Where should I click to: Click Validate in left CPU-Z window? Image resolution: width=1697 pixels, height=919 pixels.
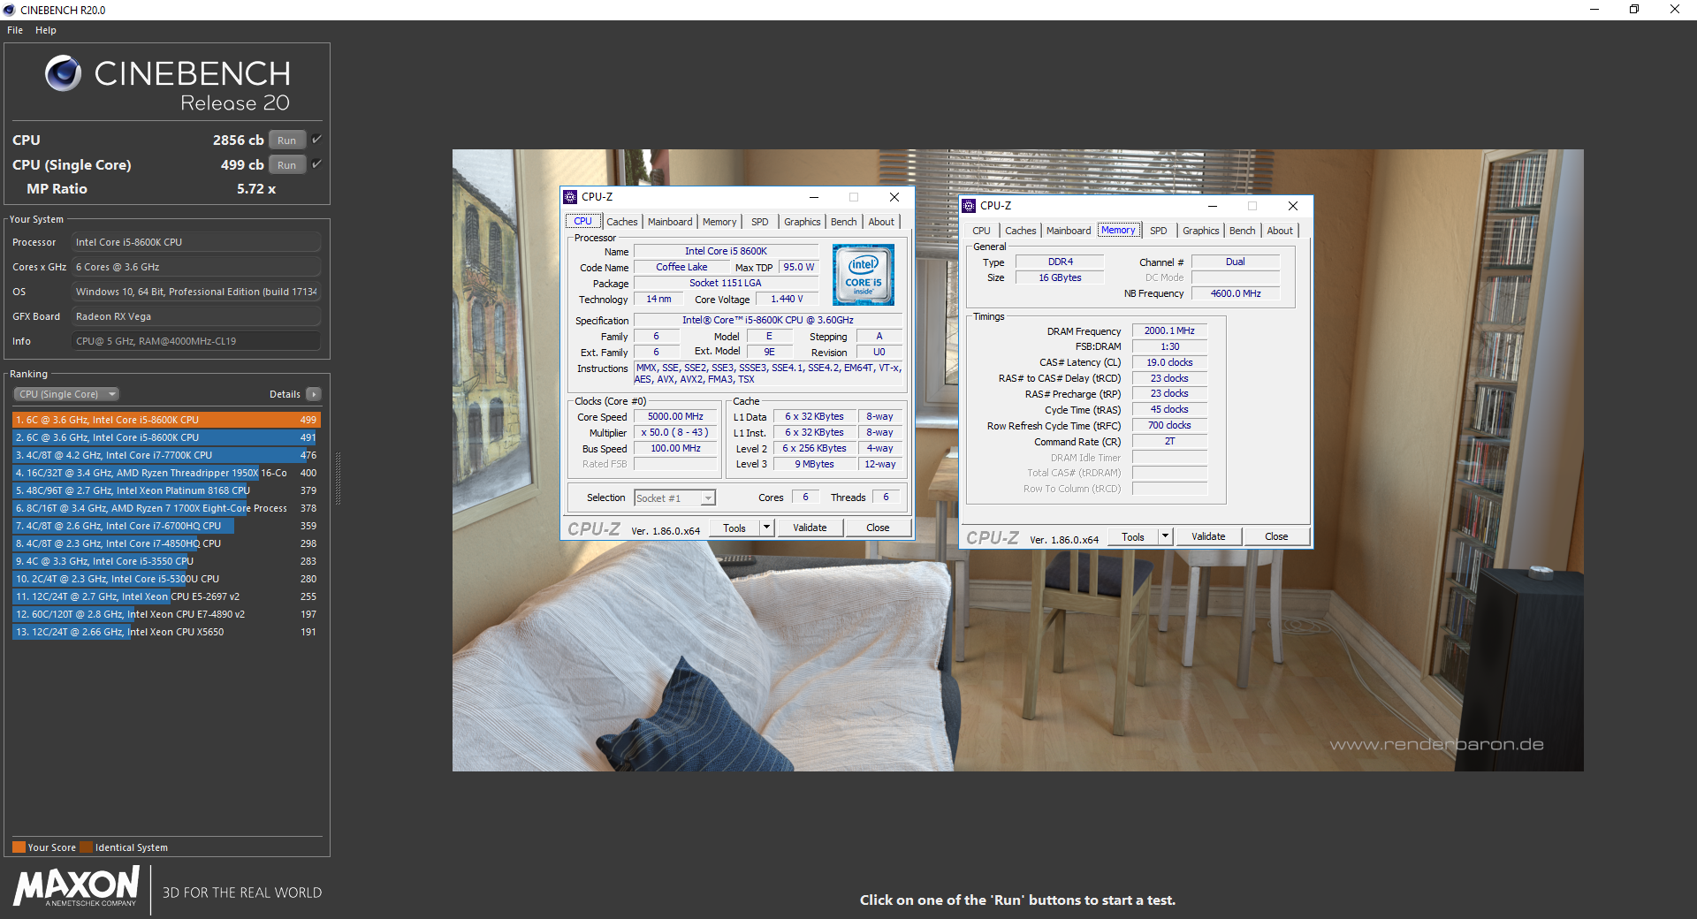click(x=810, y=528)
